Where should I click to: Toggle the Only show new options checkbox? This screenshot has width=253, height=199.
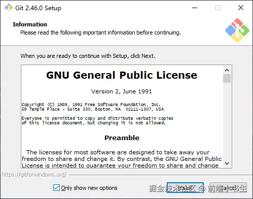click(x=56, y=188)
